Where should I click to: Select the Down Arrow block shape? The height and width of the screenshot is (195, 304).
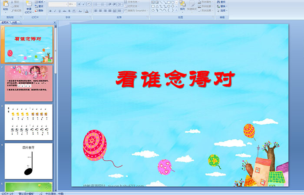coord(172,6)
